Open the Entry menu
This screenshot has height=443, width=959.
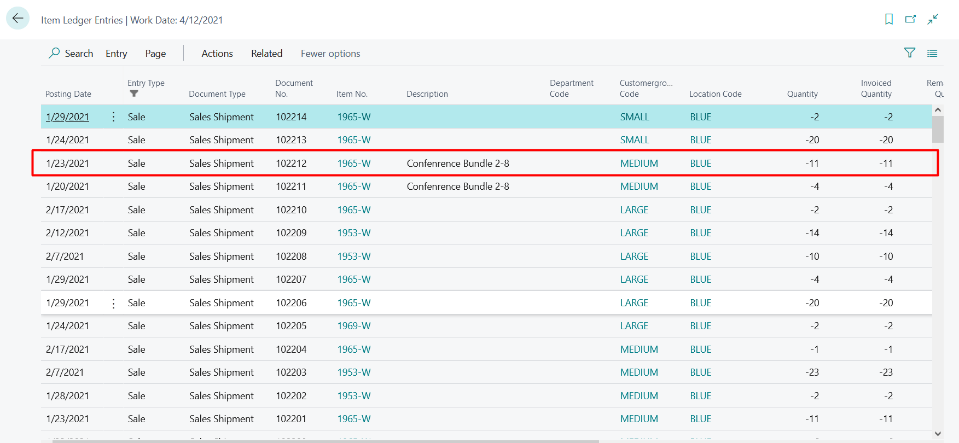tap(116, 53)
